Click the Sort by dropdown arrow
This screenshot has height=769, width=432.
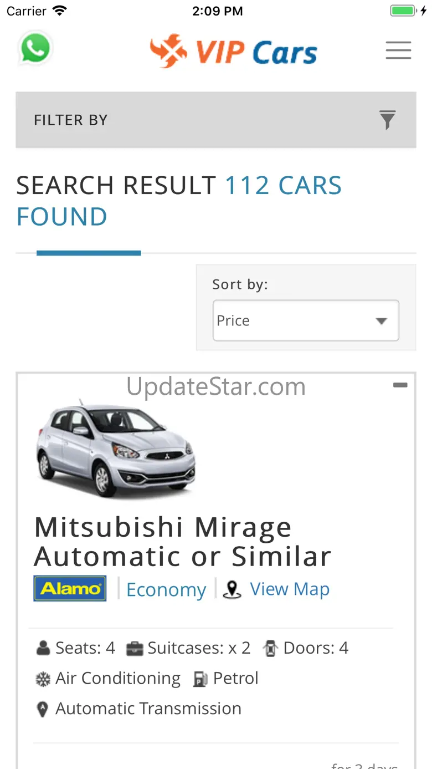381,321
